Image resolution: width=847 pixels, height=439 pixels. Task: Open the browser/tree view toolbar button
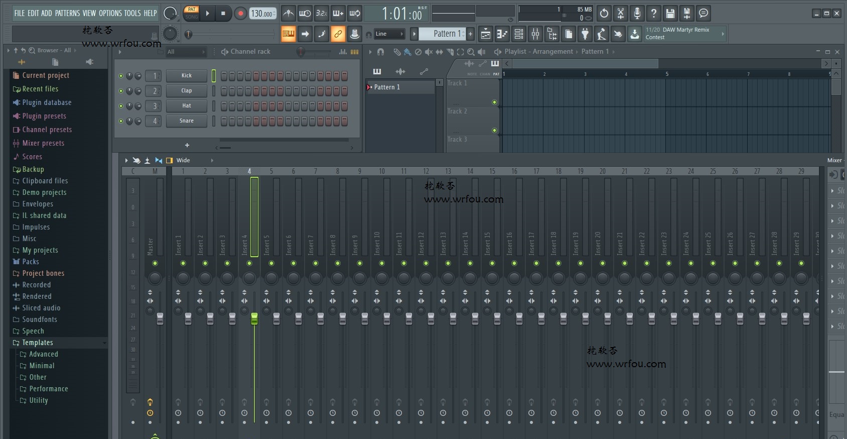pyautogui.click(x=552, y=34)
